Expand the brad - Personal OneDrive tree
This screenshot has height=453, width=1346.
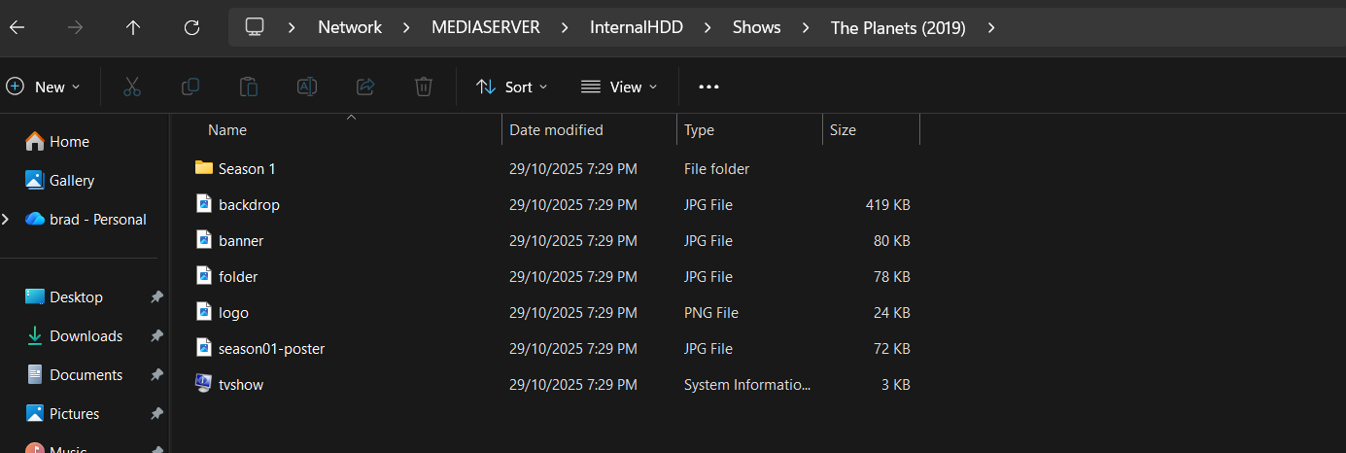pos(6,220)
